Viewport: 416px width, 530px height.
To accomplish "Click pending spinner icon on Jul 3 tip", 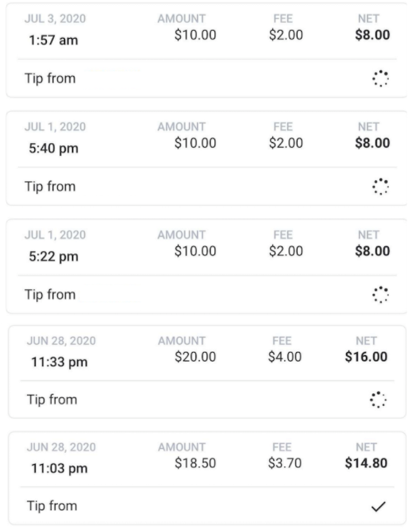I will click(380, 79).
